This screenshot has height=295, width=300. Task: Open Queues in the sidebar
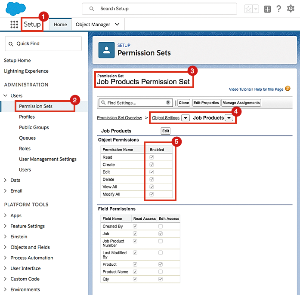coord(27,138)
